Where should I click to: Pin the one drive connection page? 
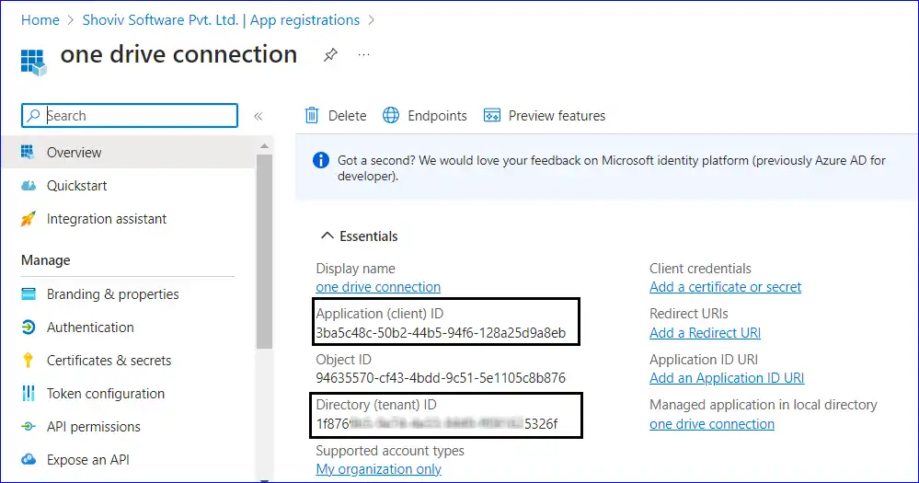click(x=329, y=55)
